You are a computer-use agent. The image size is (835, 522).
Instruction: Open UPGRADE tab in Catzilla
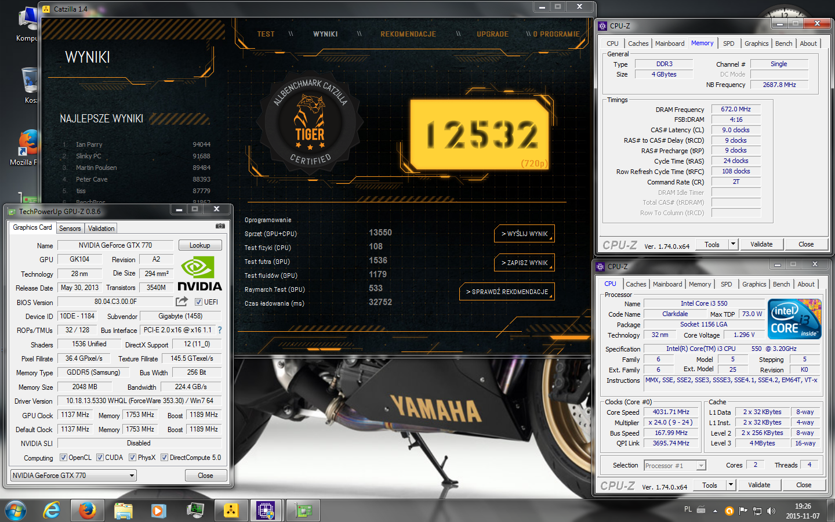493,34
